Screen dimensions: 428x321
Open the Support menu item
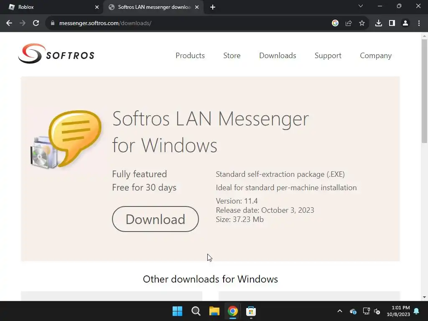point(328,56)
